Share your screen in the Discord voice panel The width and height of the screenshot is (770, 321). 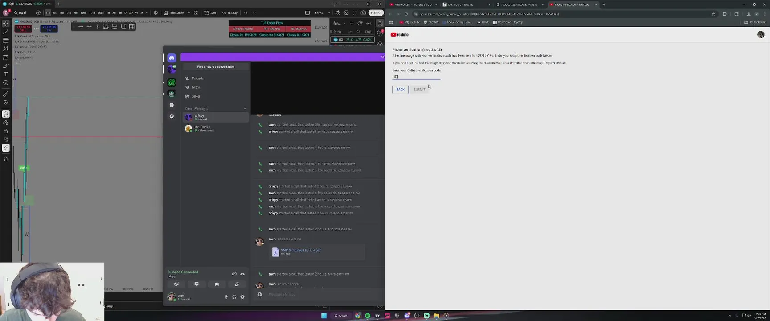tap(197, 284)
